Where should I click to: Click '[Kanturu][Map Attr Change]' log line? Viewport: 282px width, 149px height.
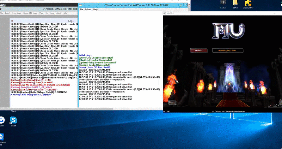(40, 85)
